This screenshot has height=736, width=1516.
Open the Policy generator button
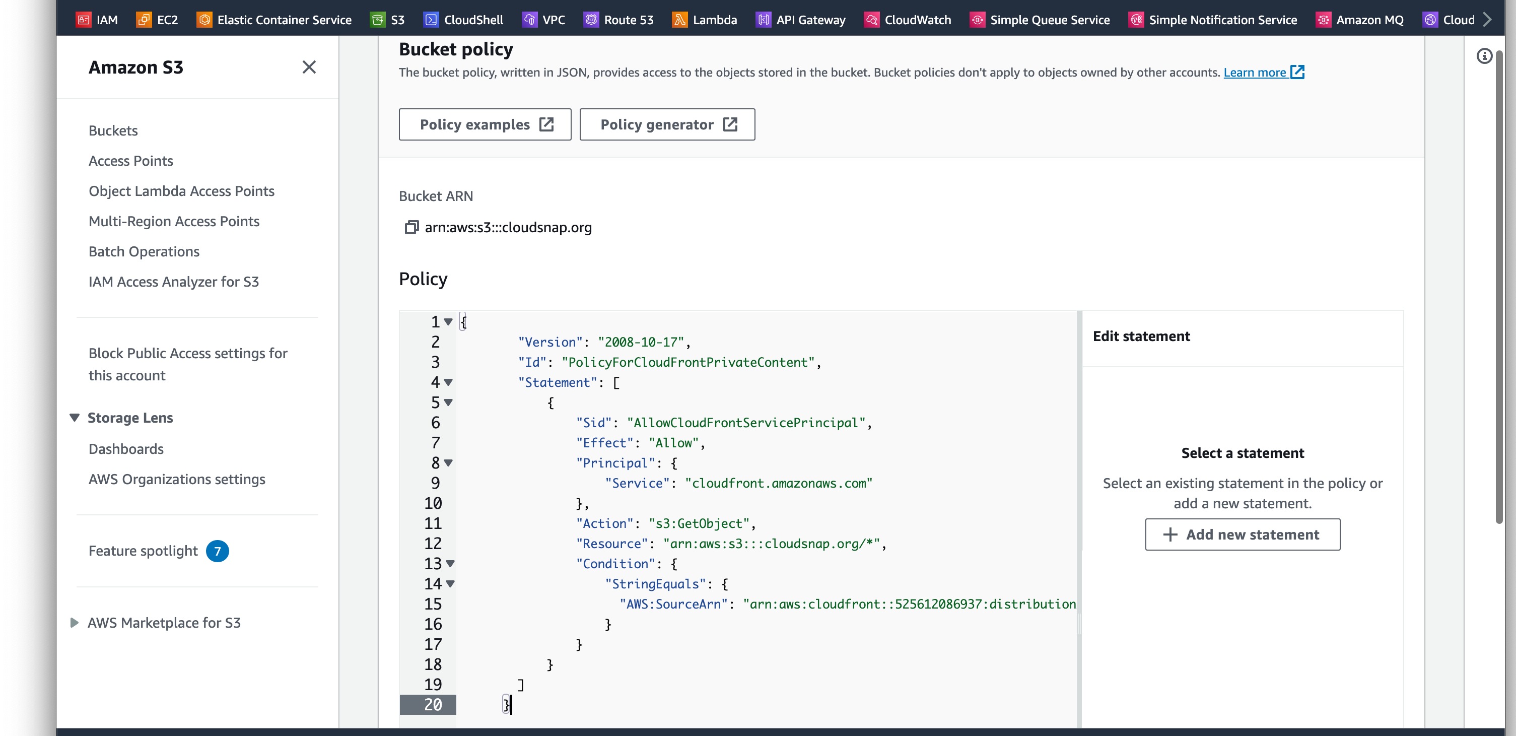[667, 124]
